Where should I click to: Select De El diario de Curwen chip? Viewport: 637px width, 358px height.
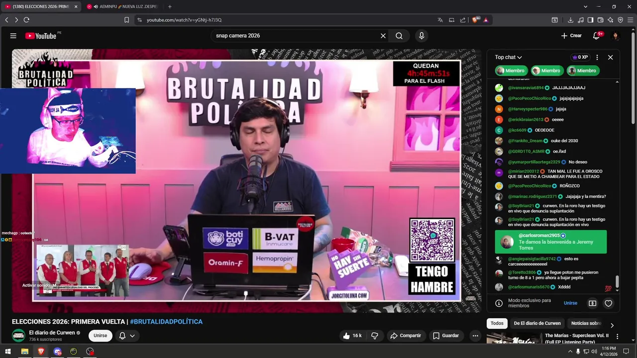(537, 323)
